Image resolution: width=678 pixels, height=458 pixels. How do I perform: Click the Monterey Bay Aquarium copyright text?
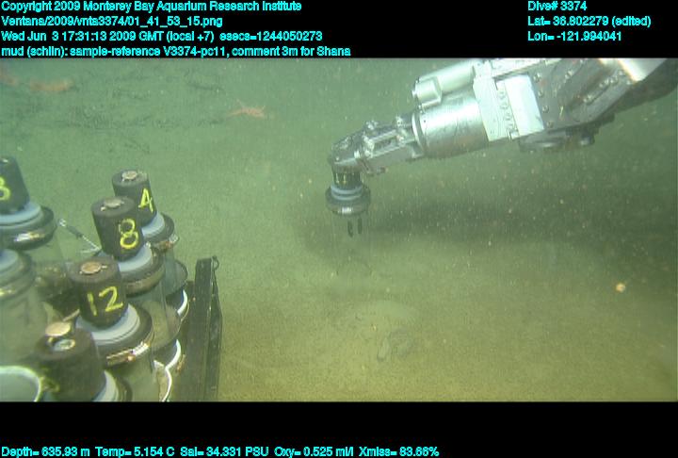tap(151, 7)
